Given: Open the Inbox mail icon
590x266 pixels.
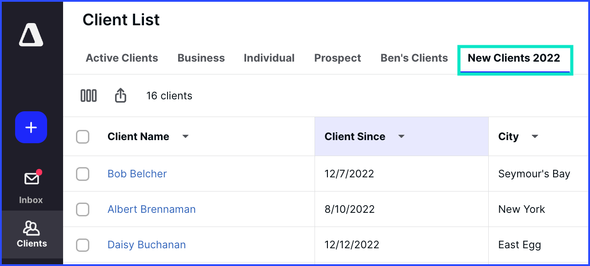Looking at the screenshot, I should coord(32,179).
